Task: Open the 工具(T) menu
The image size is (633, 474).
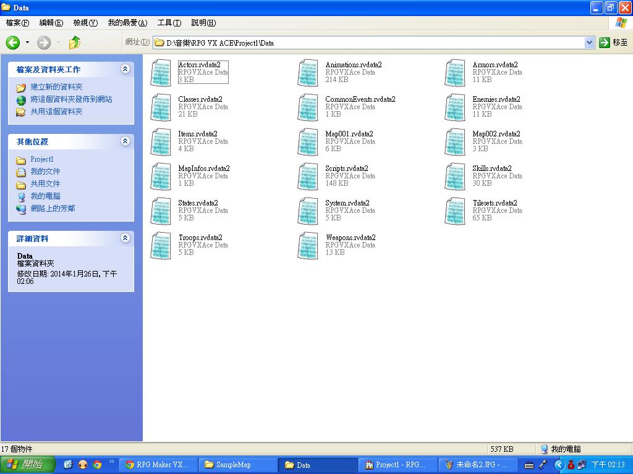Action: [169, 23]
